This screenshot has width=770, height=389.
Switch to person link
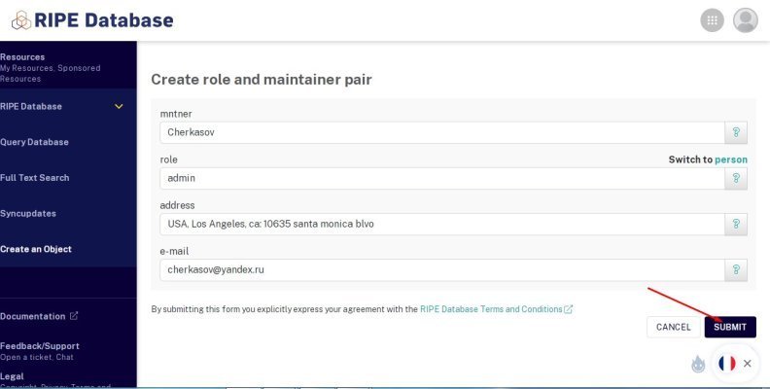point(731,159)
